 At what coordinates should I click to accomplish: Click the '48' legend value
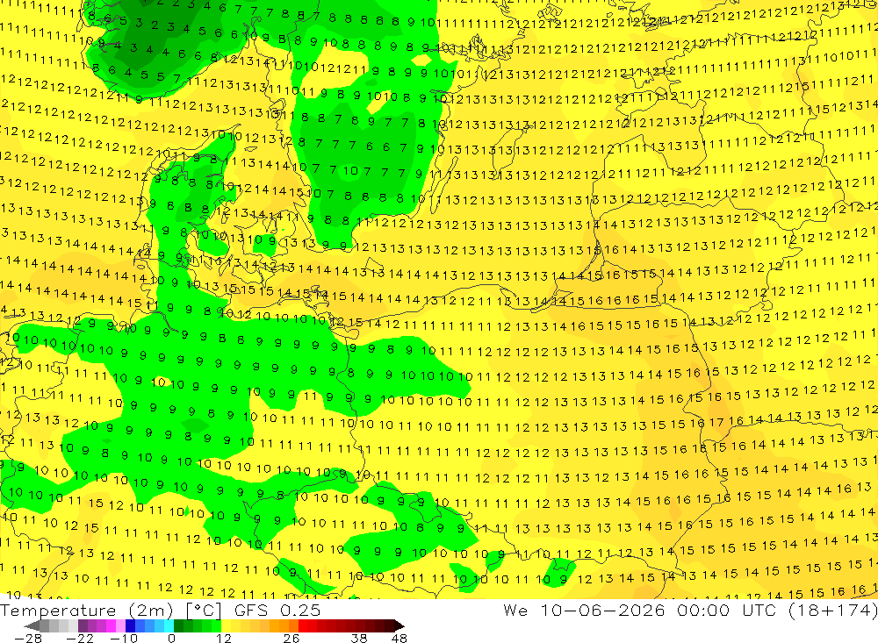click(399, 638)
